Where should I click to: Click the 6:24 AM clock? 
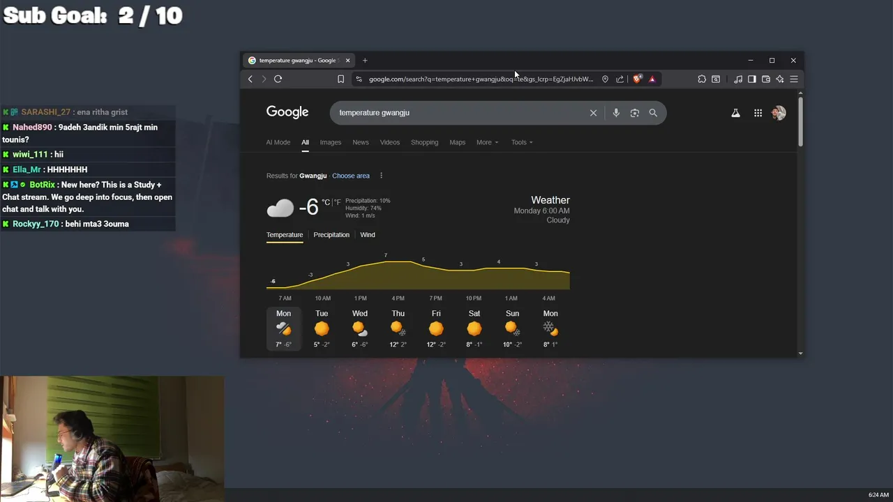(x=878, y=495)
